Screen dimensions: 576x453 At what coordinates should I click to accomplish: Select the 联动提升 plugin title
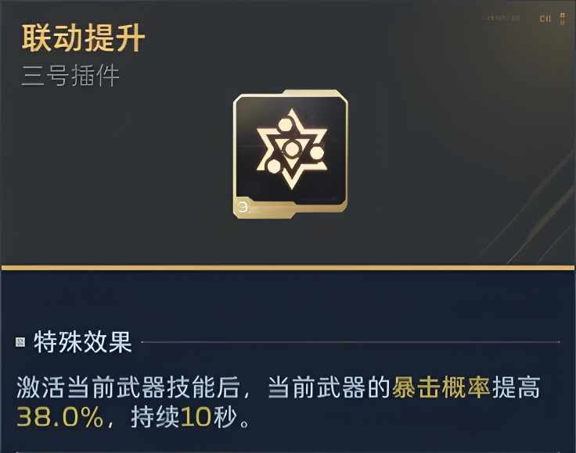[x=83, y=38]
